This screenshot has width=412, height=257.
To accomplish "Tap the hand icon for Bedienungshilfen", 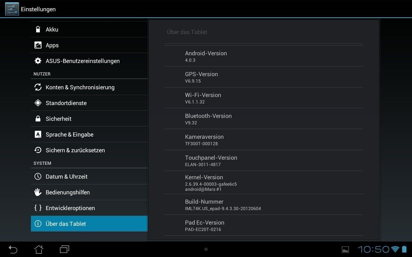I will pyautogui.click(x=38, y=192).
